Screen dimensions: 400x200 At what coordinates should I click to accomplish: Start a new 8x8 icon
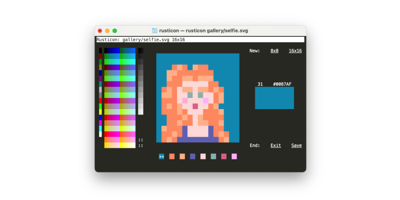click(x=274, y=51)
